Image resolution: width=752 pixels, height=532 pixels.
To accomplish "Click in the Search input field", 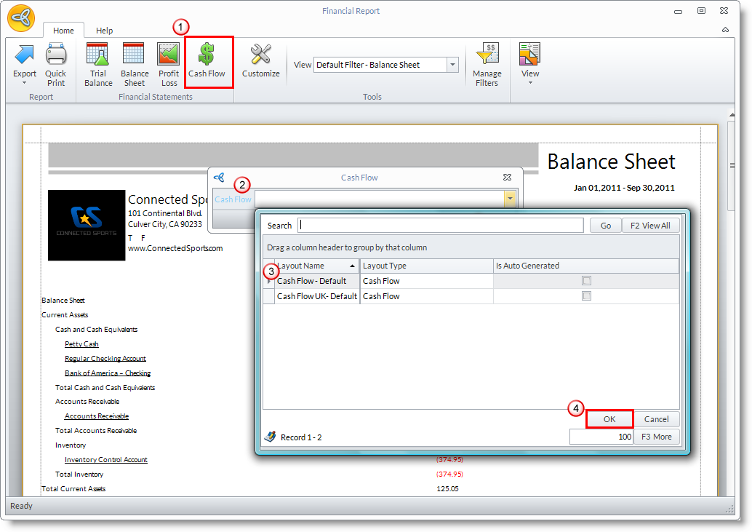I will click(x=440, y=226).
